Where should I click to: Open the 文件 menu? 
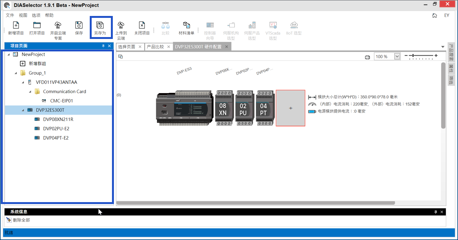[x=10, y=15]
